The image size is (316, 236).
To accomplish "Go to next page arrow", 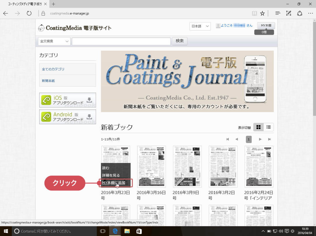I will (x=260, y=139).
